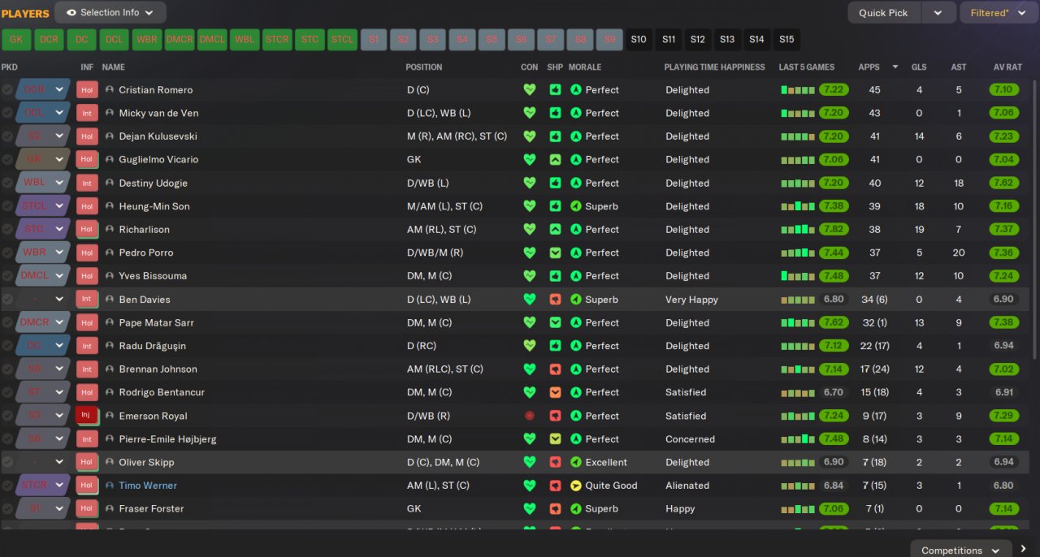Click the sharpness icon for Rodrigo Bentancur
Screen dimensions: 1040x557
555,392
